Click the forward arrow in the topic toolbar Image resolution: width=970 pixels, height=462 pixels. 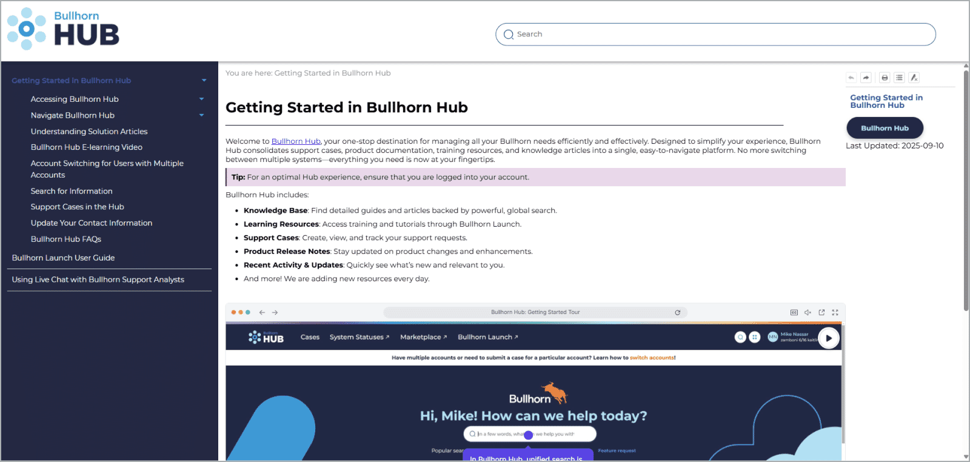(x=866, y=78)
